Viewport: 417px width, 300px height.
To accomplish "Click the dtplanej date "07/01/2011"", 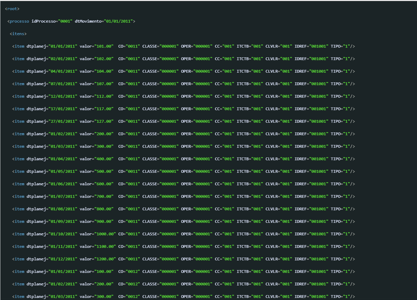I will point(63,84).
